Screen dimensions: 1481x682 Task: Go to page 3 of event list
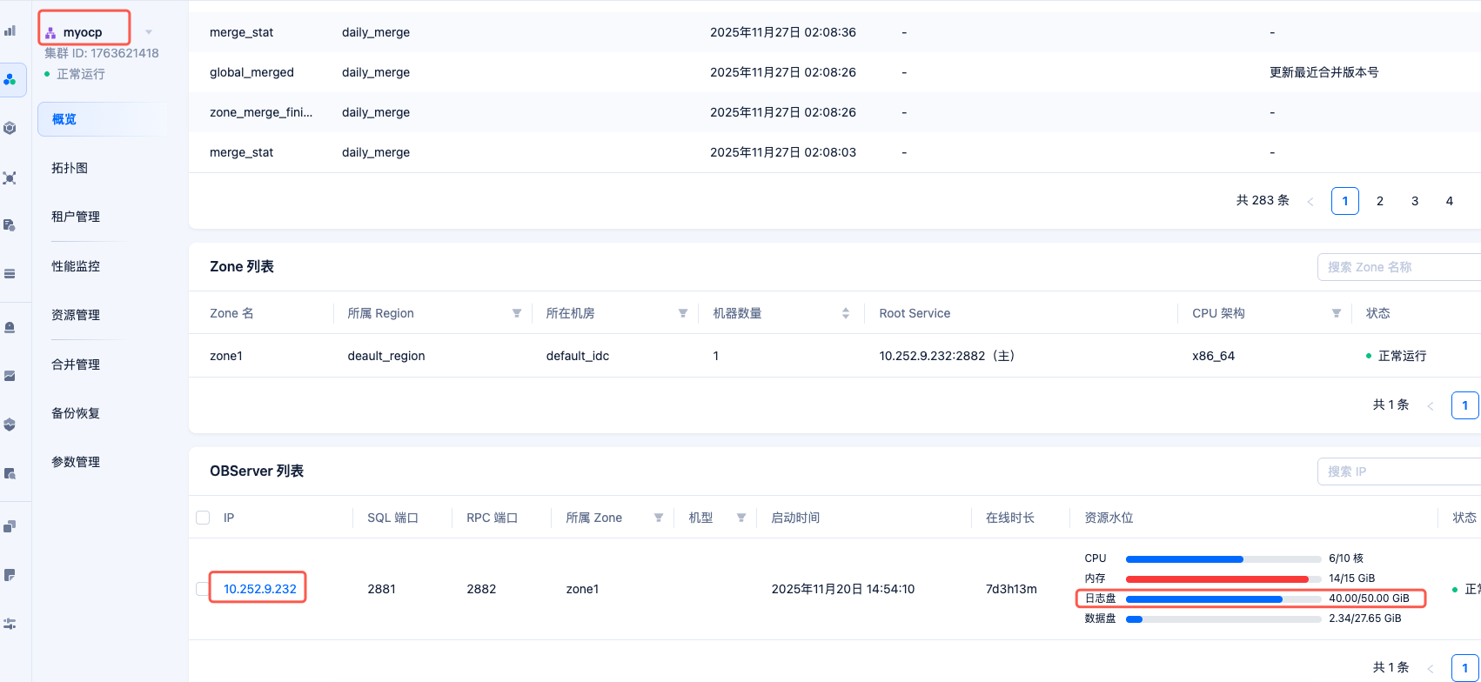coord(1415,201)
